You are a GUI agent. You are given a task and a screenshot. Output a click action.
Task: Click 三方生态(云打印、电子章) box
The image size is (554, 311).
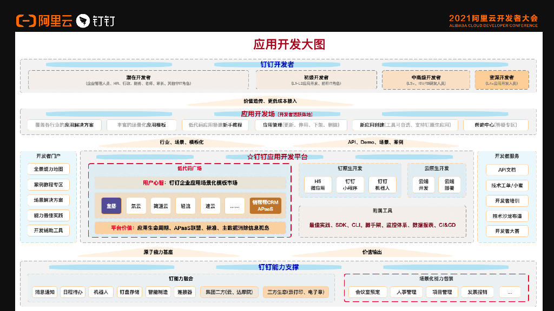(x=296, y=292)
